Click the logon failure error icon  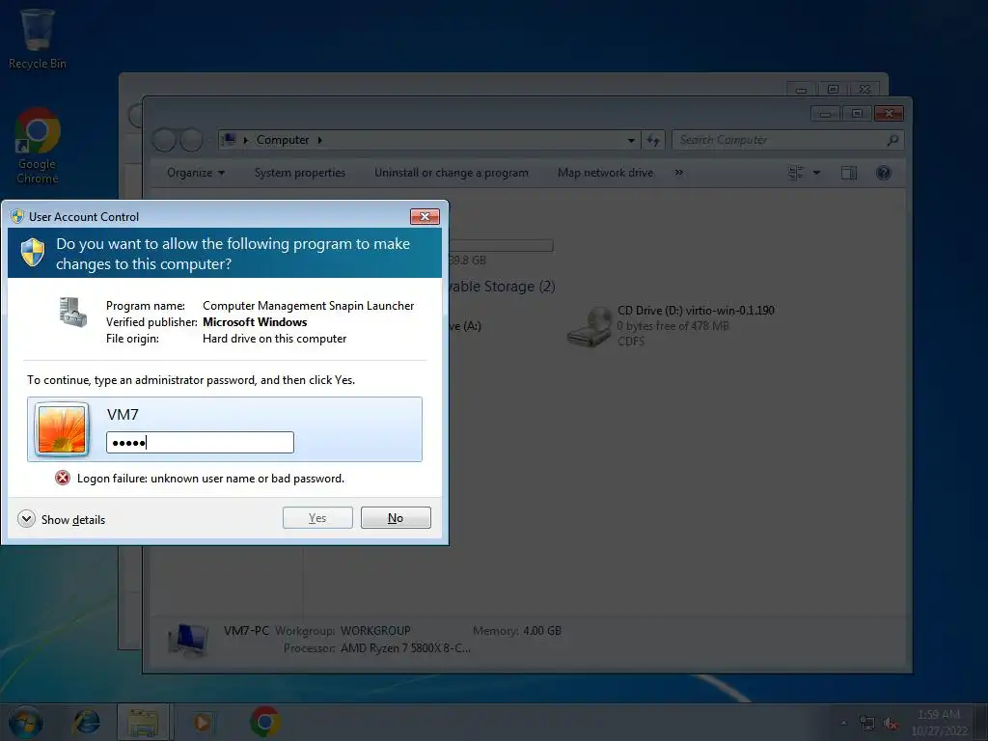click(63, 478)
